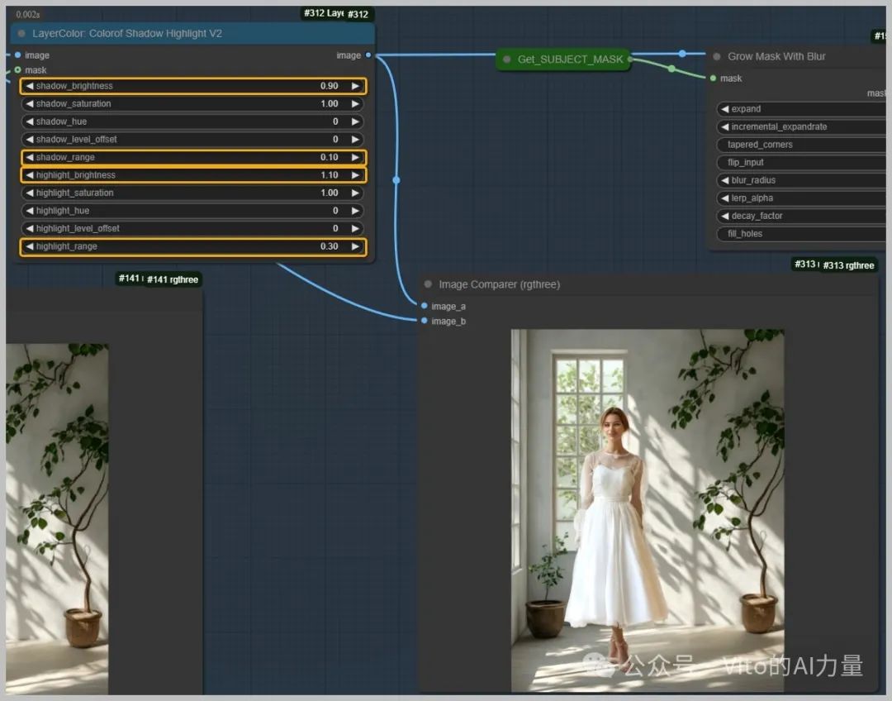This screenshot has width=892, height=701.
Task: Click the highlight_brightness value 1.10
Action: [330, 174]
